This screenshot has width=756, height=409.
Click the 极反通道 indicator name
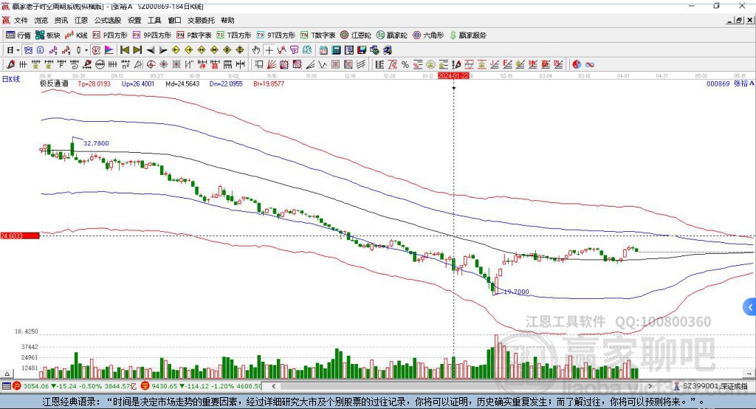(x=54, y=83)
